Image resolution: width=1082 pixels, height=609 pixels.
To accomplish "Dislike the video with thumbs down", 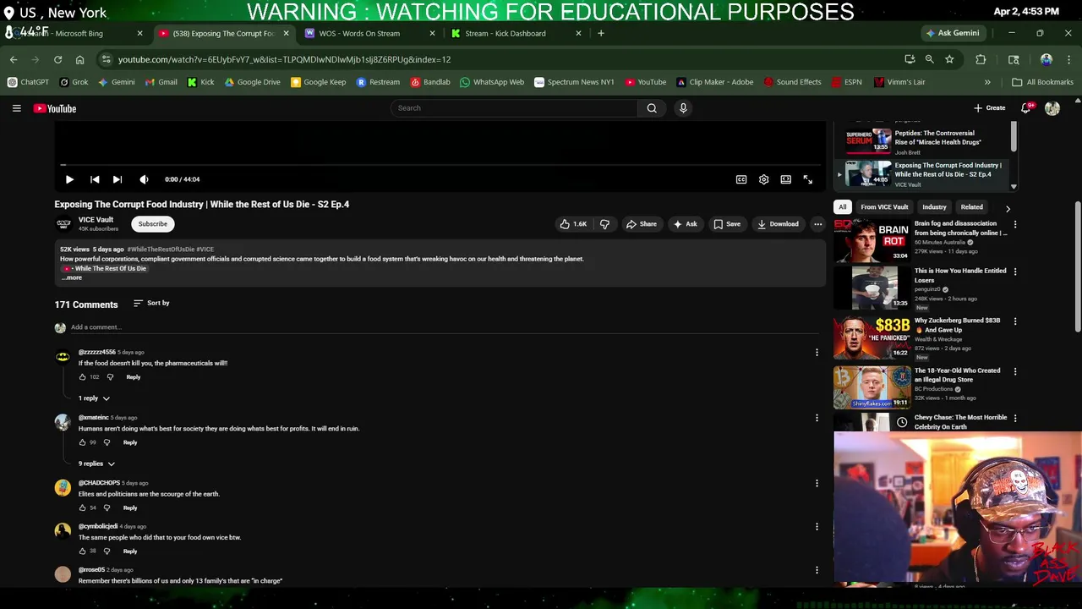I will [x=604, y=224].
